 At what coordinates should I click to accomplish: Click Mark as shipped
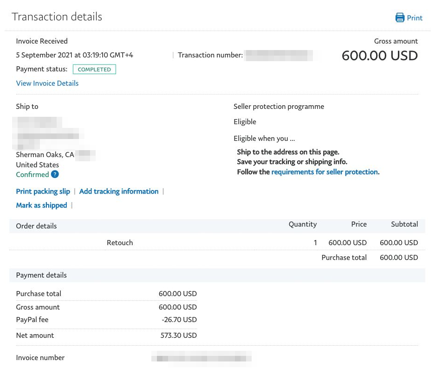pyautogui.click(x=42, y=205)
